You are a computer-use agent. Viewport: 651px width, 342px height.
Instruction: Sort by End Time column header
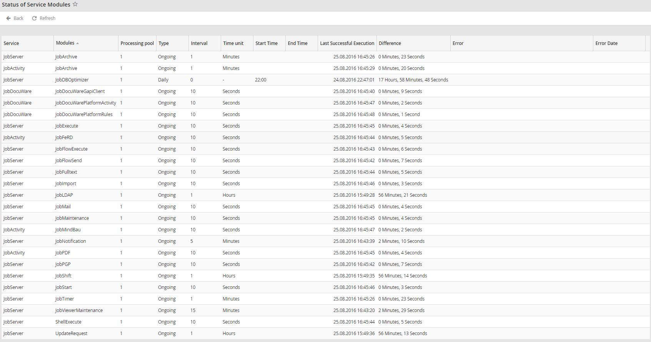tap(302, 43)
